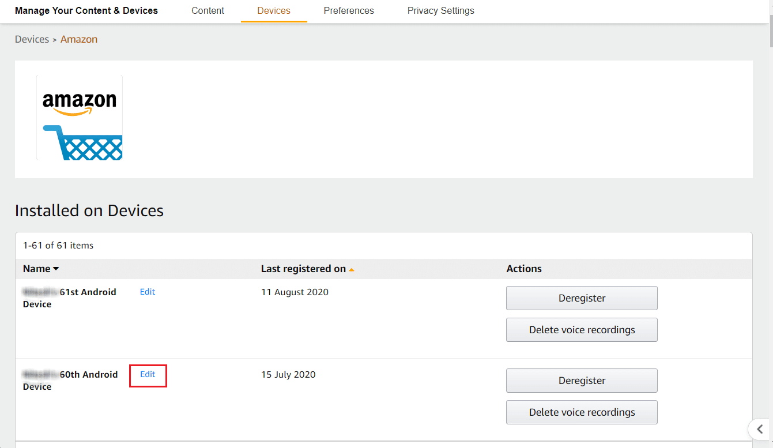Click the Manage Your Content & Devices title
Image resolution: width=773 pixels, height=448 pixels.
point(86,11)
